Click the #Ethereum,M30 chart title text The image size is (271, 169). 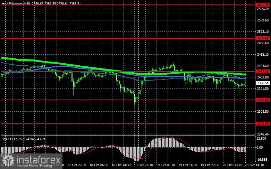click(18, 3)
